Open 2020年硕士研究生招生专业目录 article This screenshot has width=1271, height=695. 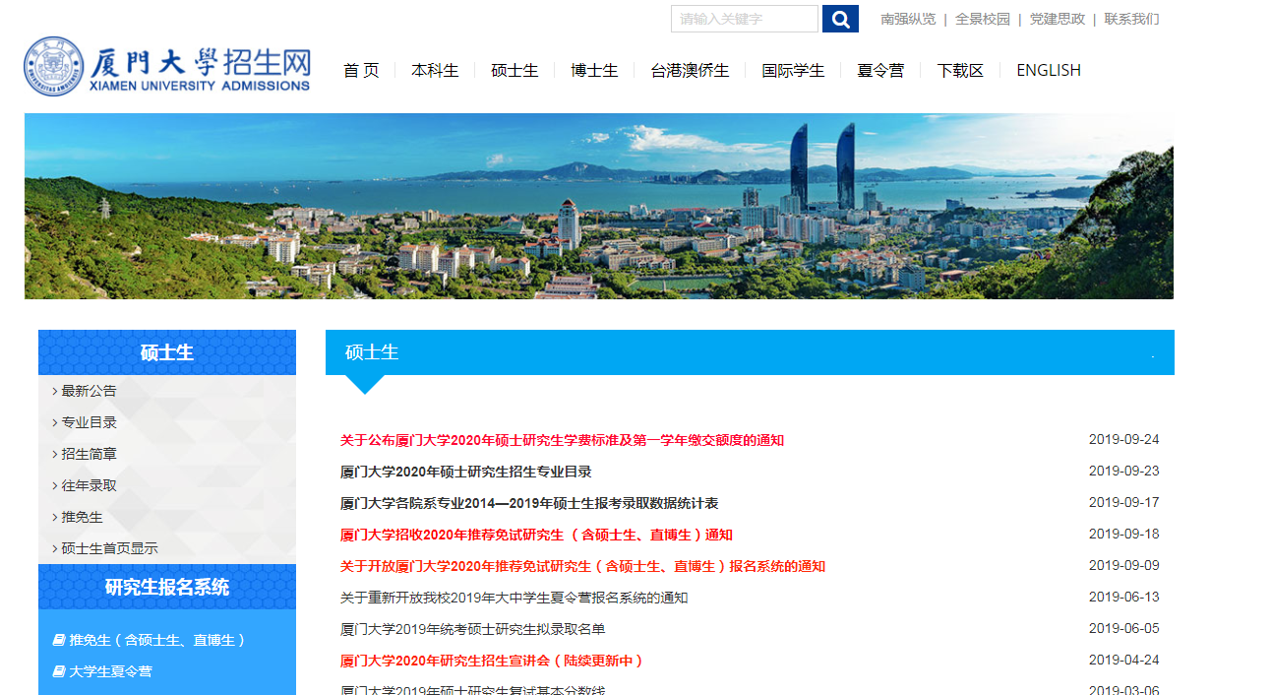click(x=465, y=472)
